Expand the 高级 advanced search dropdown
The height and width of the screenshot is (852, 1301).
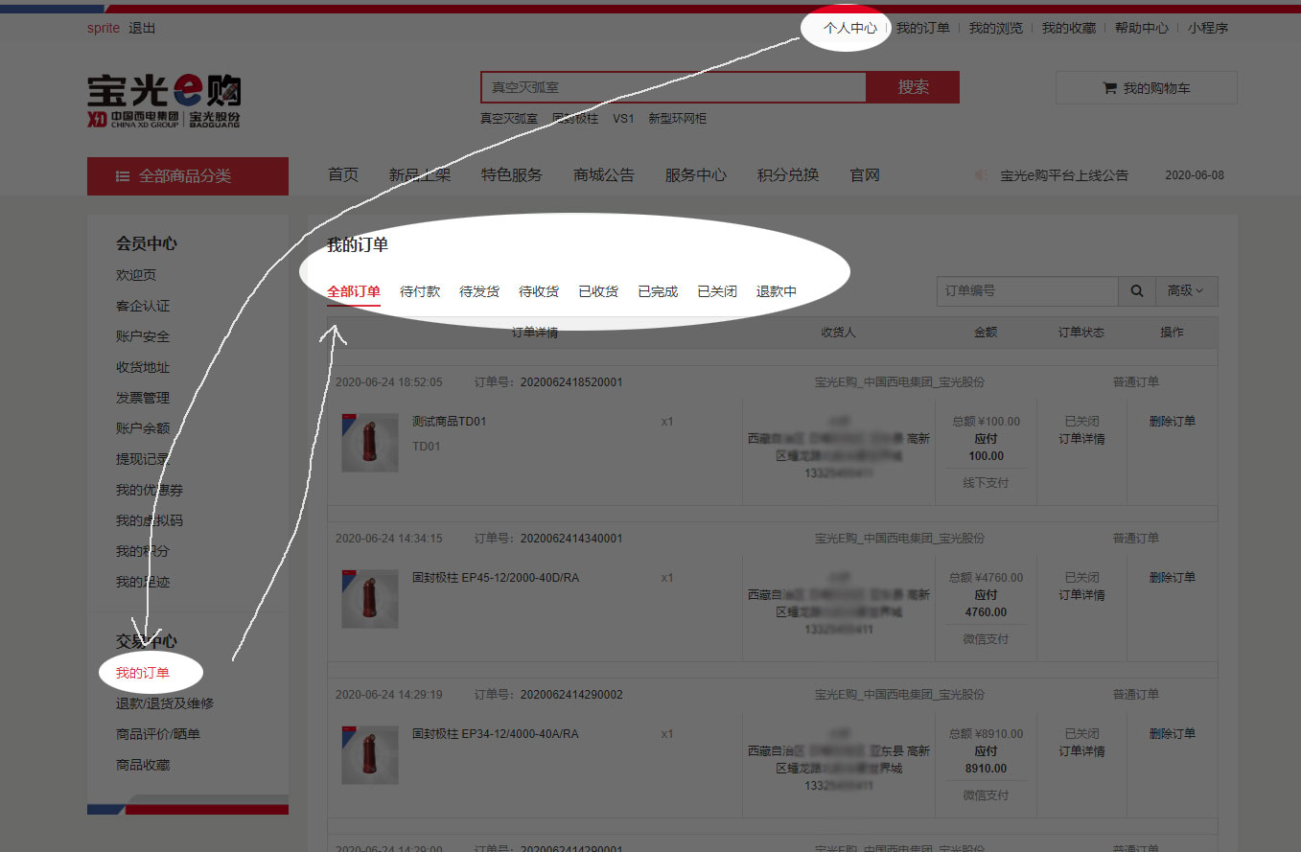pos(1186,291)
